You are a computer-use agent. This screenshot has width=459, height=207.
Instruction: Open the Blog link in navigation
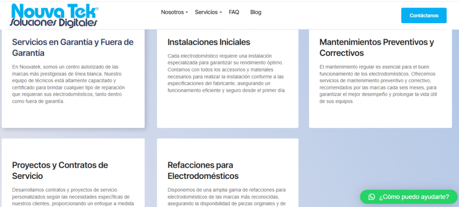click(255, 12)
